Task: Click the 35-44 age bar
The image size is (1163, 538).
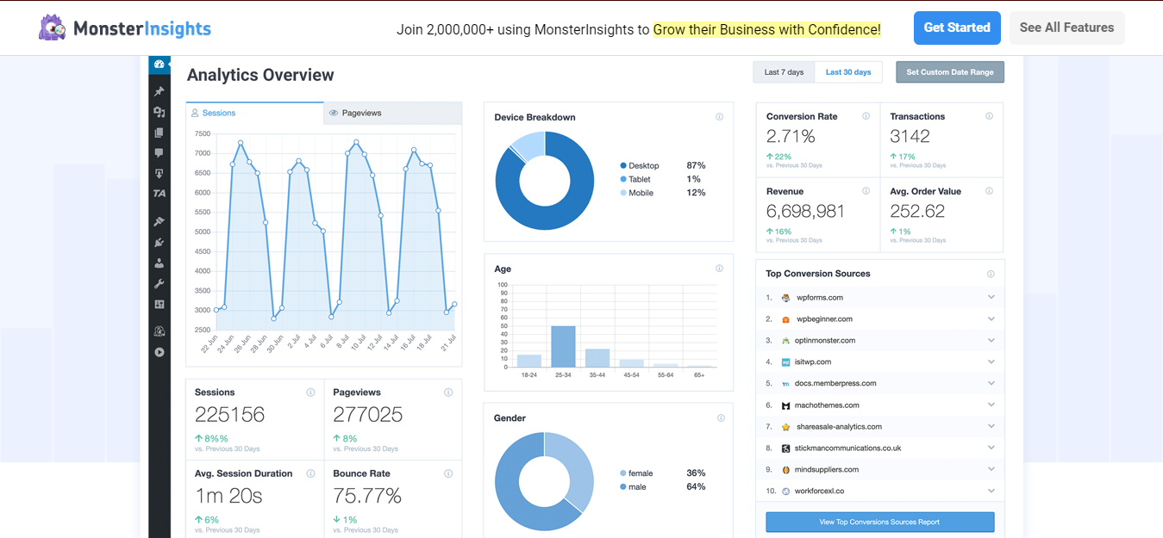Action: tap(597, 358)
